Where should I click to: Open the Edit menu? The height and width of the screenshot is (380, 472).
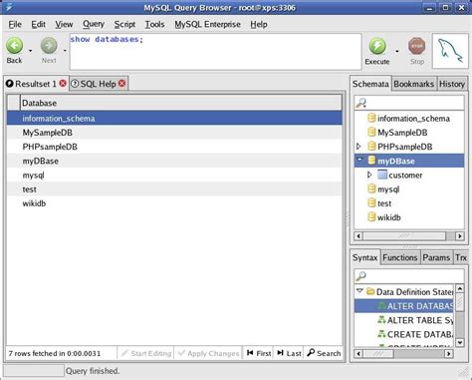pyautogui.click(x=38, y=24)
